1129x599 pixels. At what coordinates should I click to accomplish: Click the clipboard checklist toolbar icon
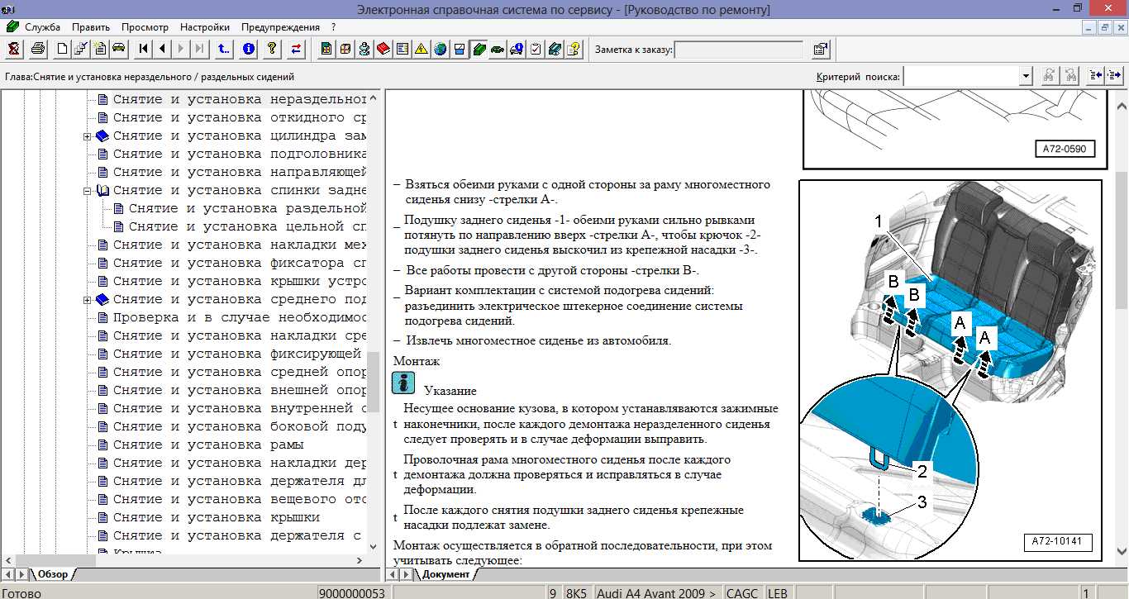(x=536, y=49)
